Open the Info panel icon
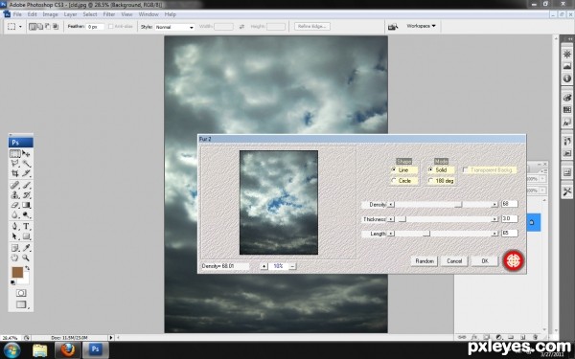 pyautogui.click(x=567, y=79)
